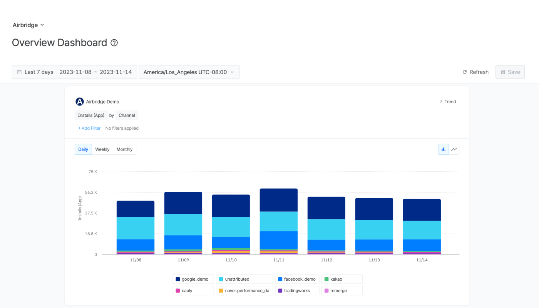Screen dimensions: 539x308
Task: Toggle google_demo series in legend
Action: [x=193, y=279]
